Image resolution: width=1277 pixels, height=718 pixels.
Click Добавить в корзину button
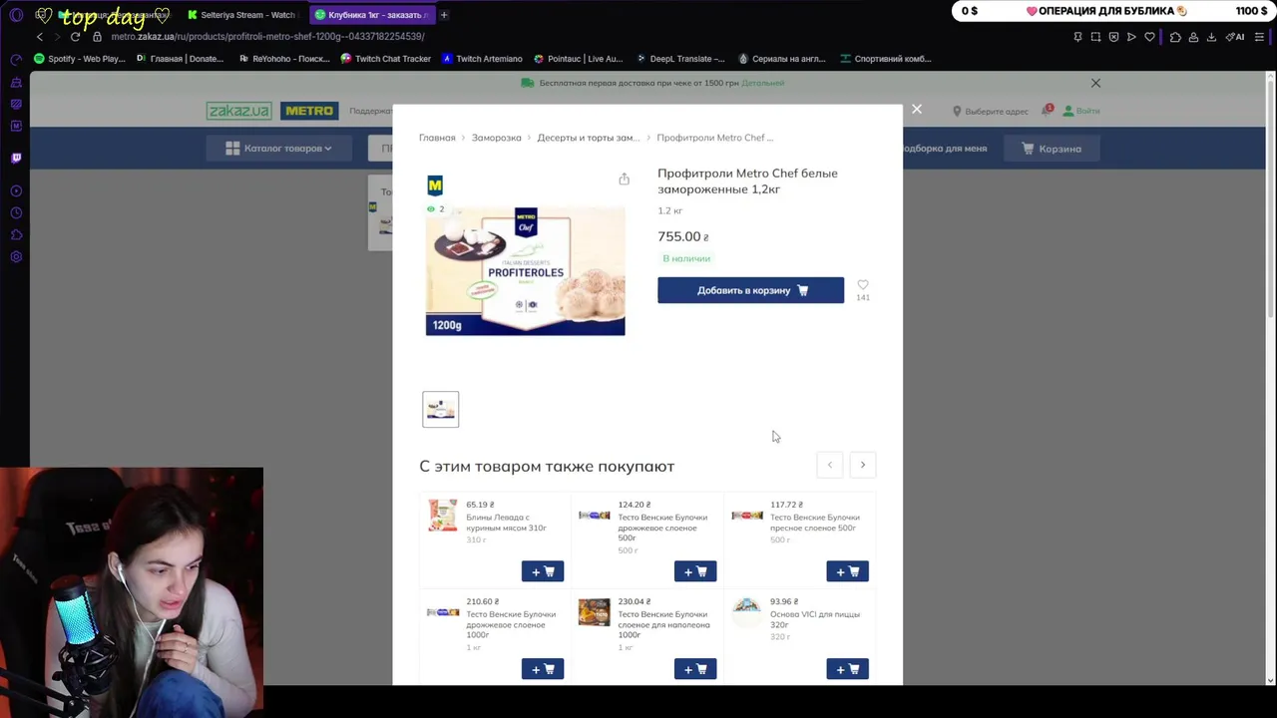coord(750,290)
